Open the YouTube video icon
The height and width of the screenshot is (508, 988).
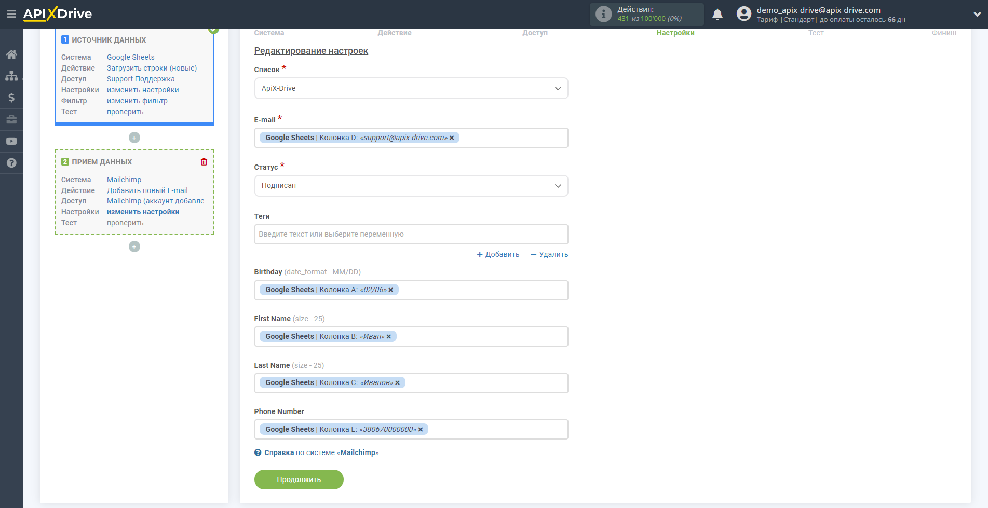pos(11,141)
